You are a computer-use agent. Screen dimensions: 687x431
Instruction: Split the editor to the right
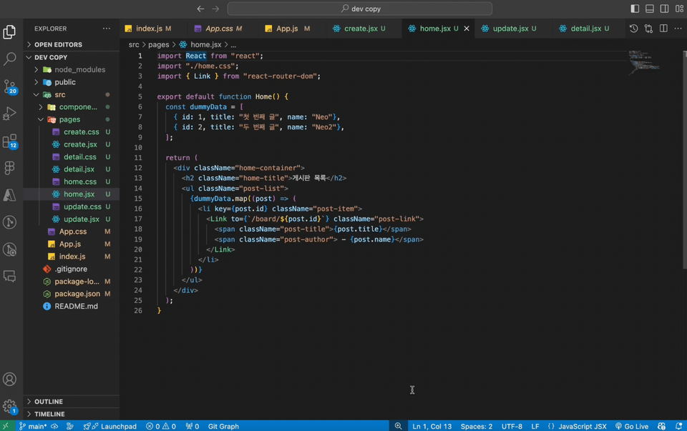pos(663,29)
